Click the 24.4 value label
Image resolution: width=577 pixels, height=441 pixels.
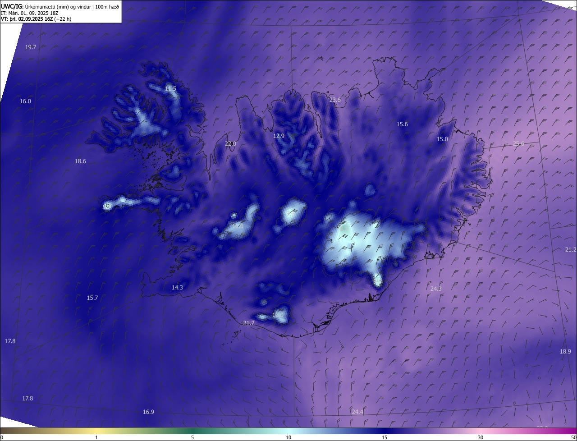pos(357,412)
